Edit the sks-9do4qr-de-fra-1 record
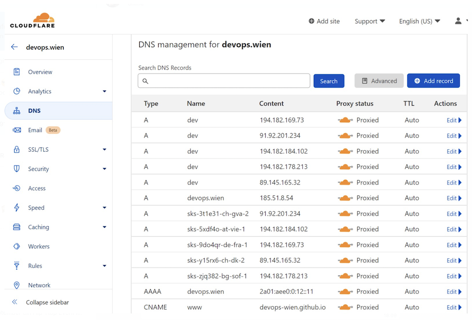Screen dimensions: 472x320 [x=454, y=245]
